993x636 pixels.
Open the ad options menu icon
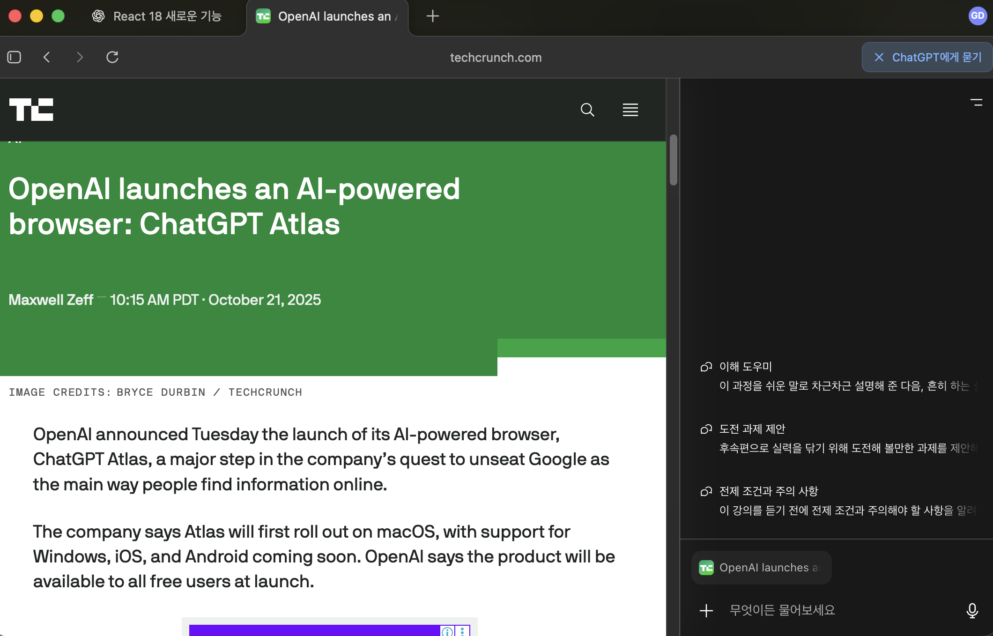462,631
